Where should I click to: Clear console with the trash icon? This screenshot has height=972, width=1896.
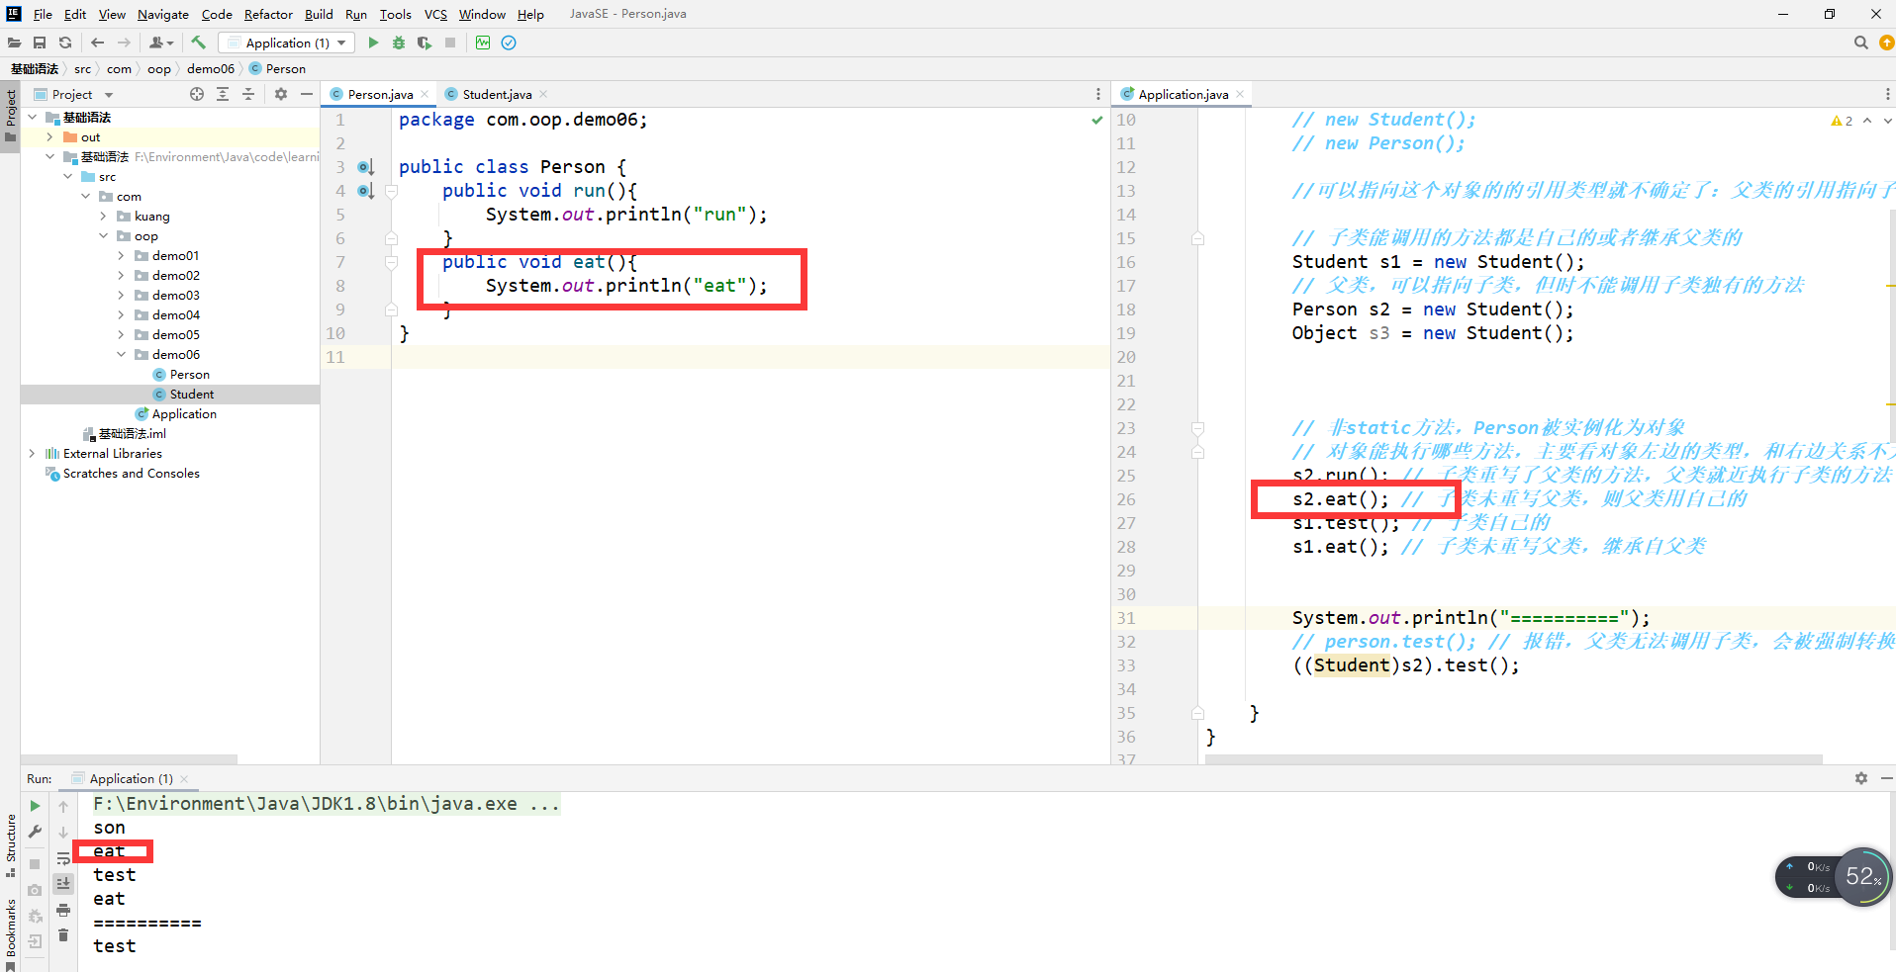(x=63, y=935)
